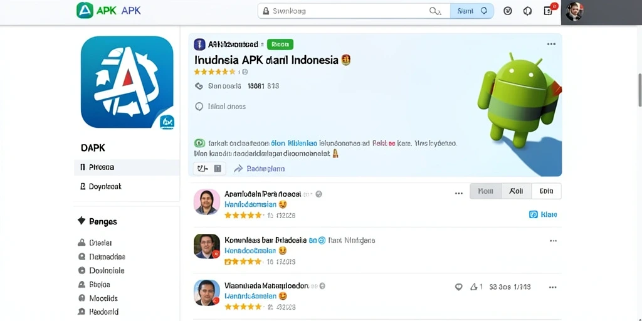Image resolution: width=642 pixels, height=321 pixels.
Task: Open three-dot menu on first review
Action: (x=458, y=193)
